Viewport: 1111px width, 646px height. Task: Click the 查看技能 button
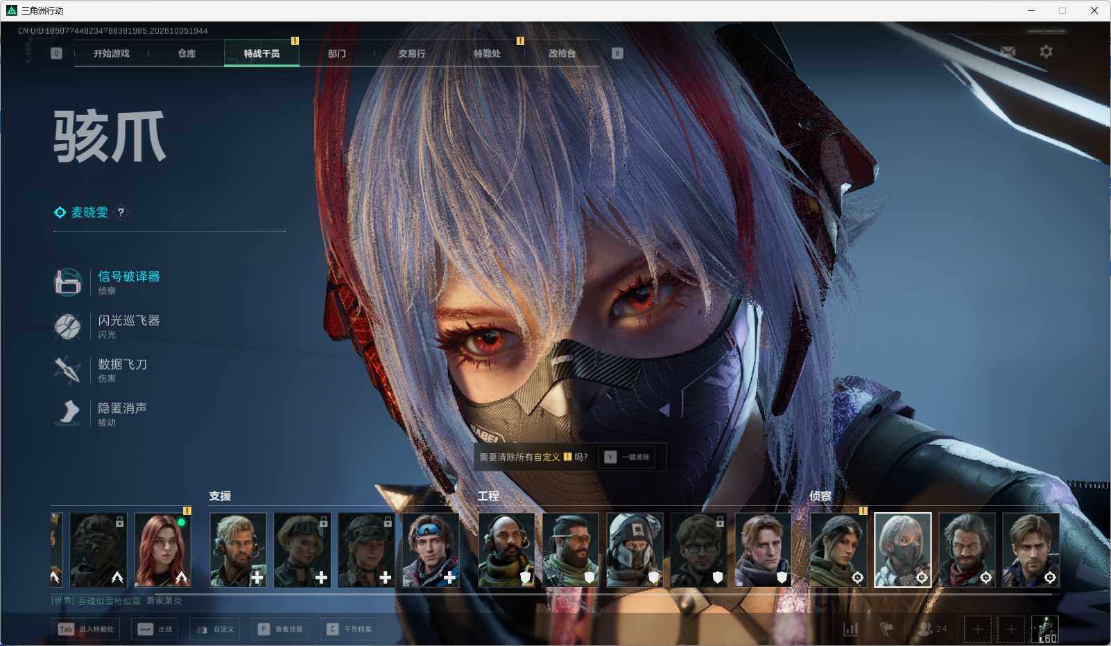(x=280, y=629)
